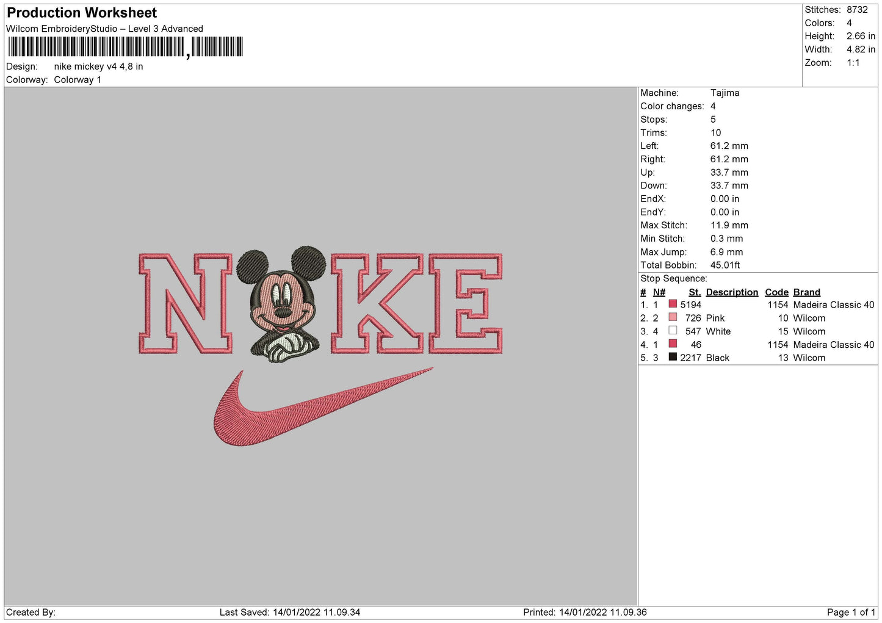The width and height of the screenshot is (882, 623).
Task: Click the 'St.' column header
Action: [x=695, y=292]
